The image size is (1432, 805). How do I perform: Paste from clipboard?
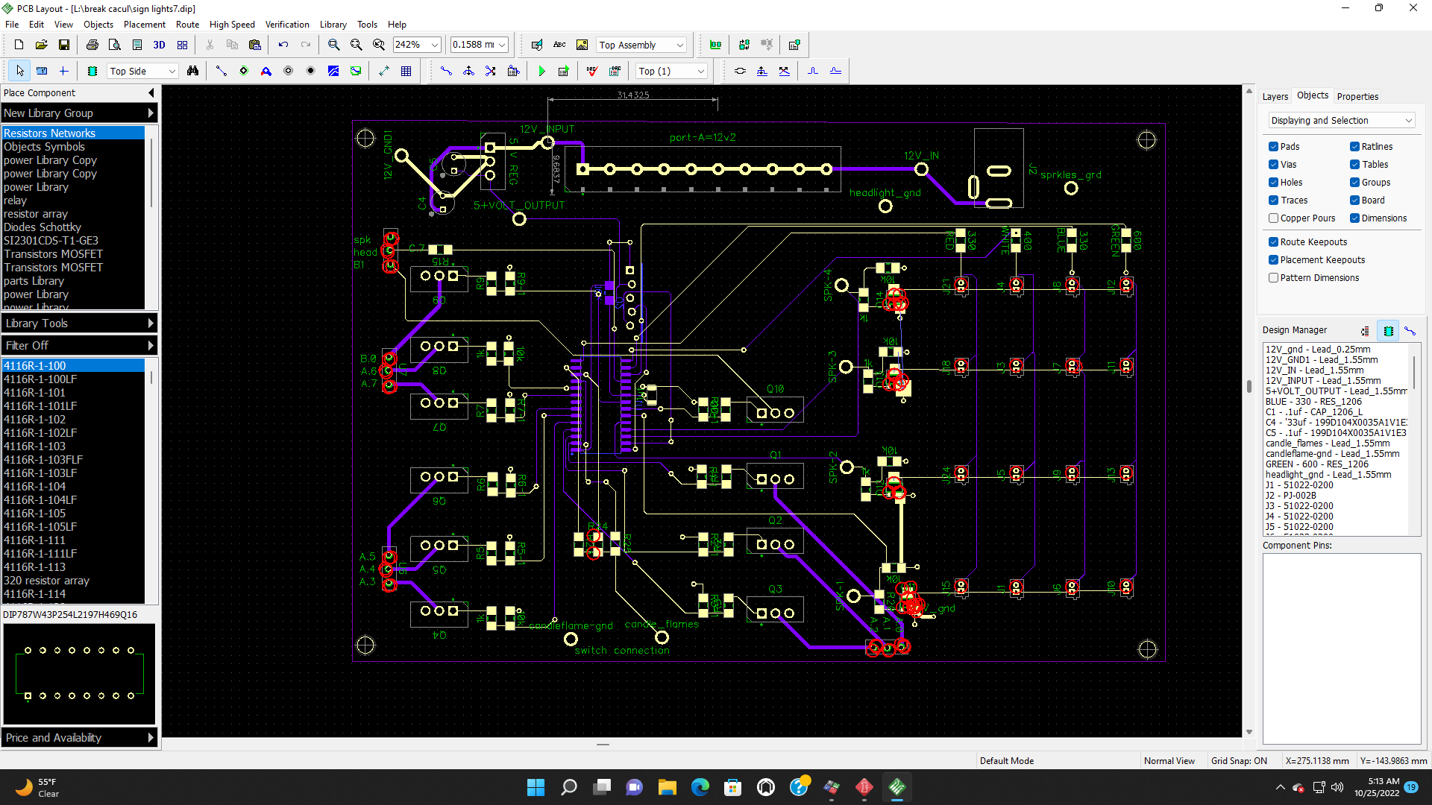(x=255, y=45)
